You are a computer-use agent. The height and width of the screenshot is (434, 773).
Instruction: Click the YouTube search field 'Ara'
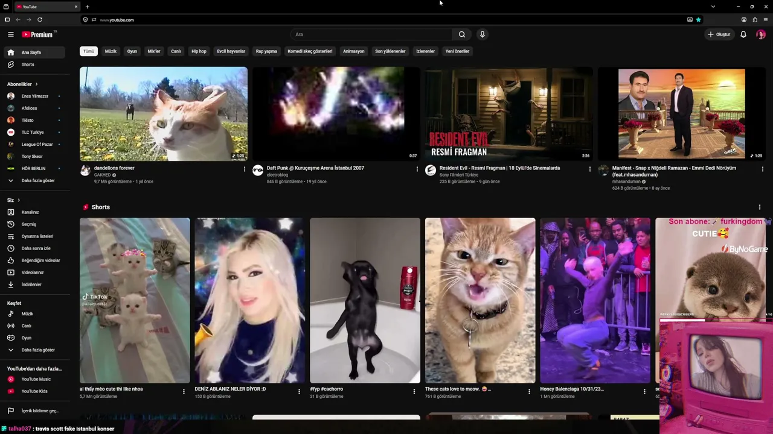point(372,34)
